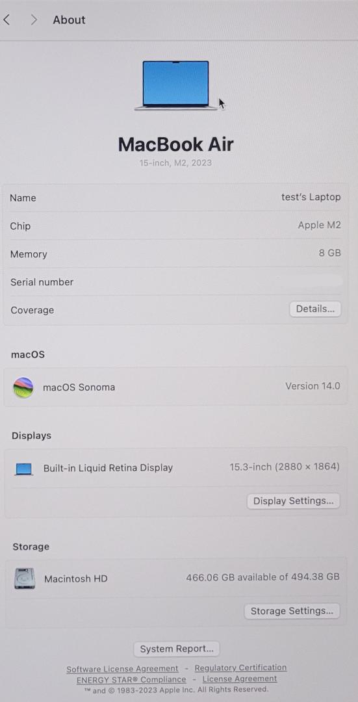The height and width of the screenshot is (702, 358).
Task: Open Regulatory Certification link
Action: pos(240,668)
